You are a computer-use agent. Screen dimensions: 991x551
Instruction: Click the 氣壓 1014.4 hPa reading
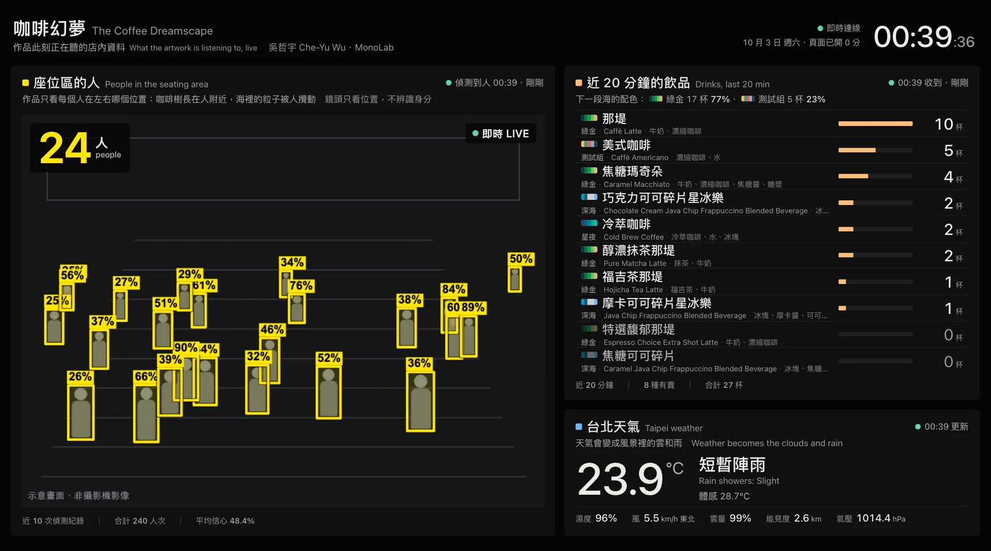pos(871,518)
